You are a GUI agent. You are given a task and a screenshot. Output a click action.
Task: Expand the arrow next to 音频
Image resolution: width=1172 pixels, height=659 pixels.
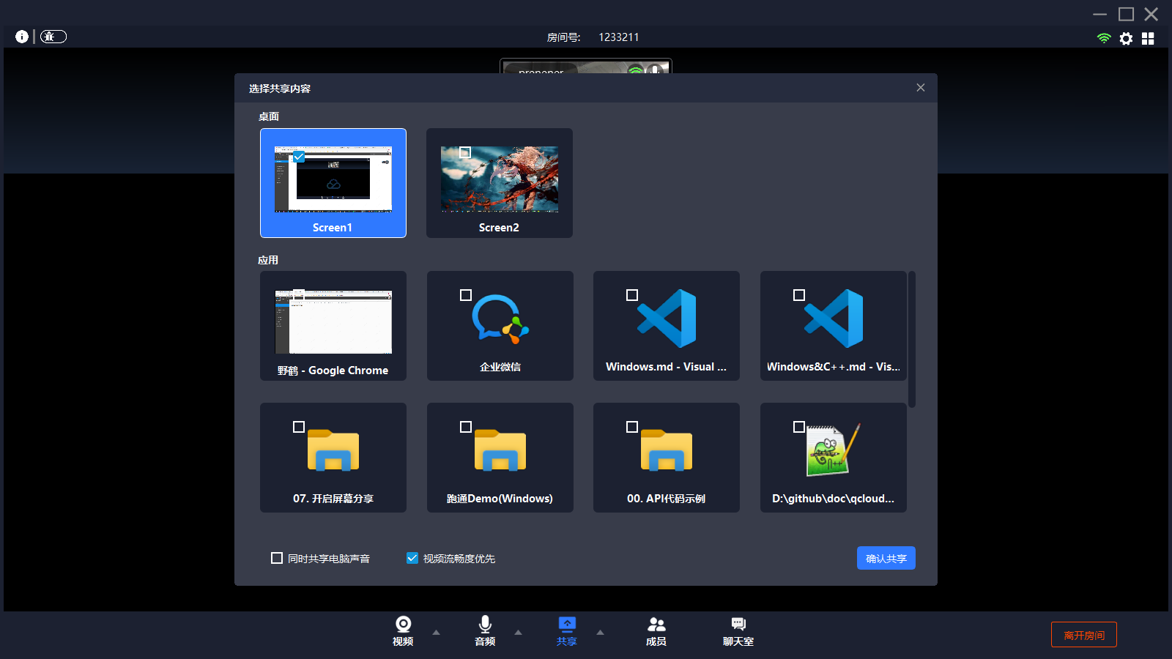click(519, 633)
